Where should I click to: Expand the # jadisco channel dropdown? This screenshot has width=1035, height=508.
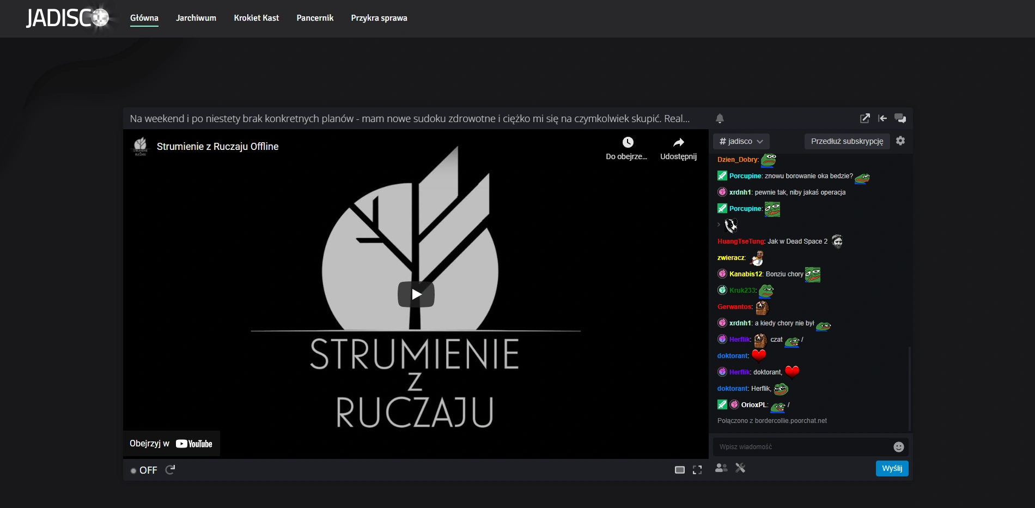(x=741, y=141)
